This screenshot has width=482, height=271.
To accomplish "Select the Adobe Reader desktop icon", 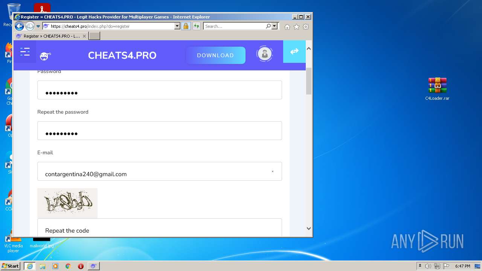I will (42, 8).
